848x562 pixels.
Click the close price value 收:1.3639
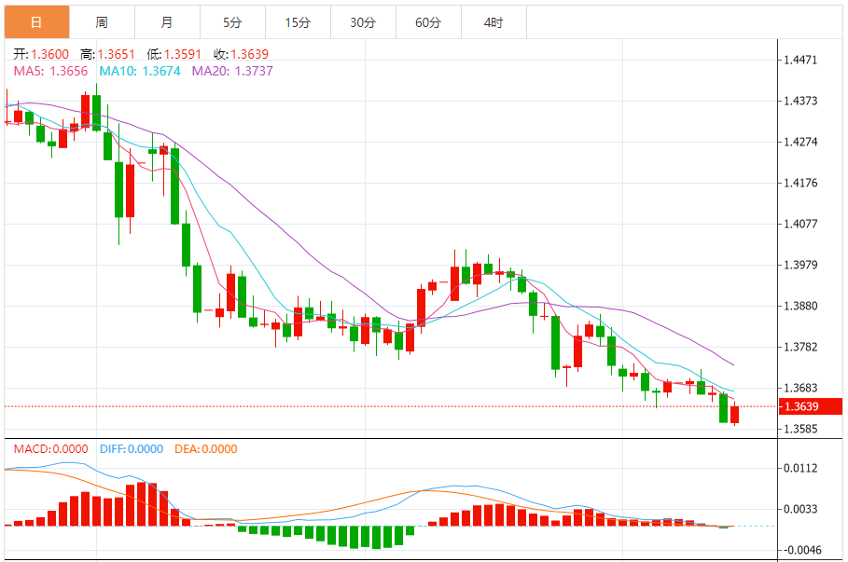[x=241, y=54]
